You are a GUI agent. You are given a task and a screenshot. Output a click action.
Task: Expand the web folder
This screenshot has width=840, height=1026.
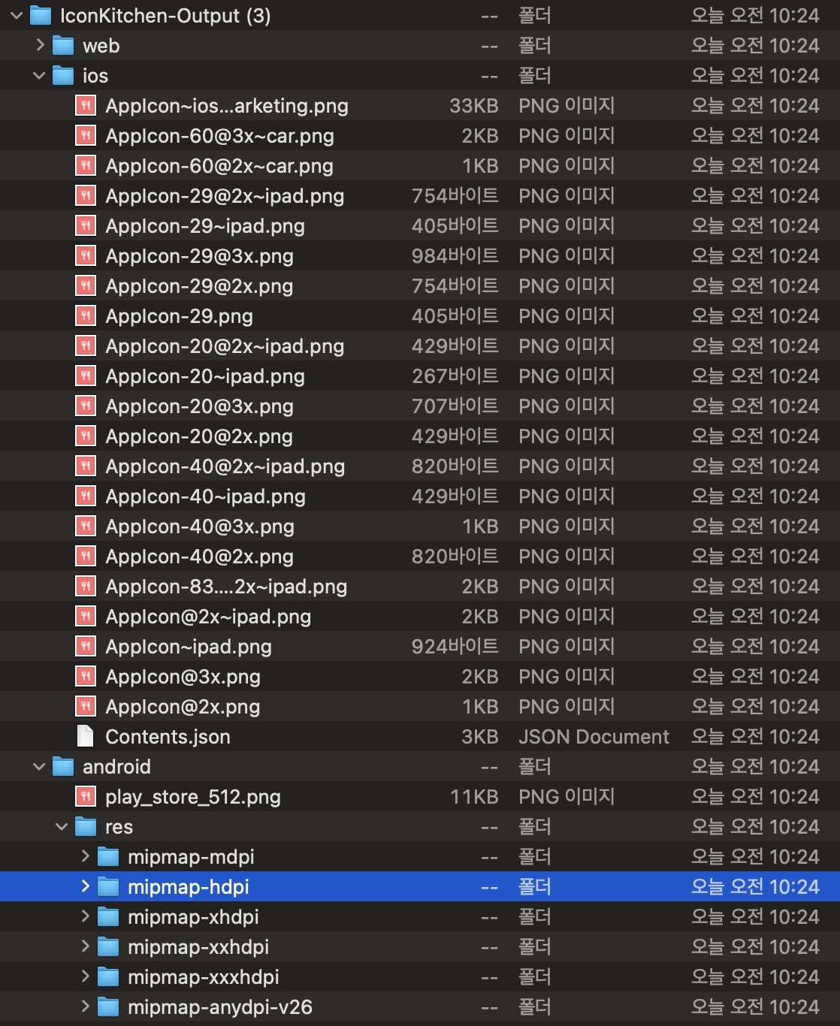40,46
